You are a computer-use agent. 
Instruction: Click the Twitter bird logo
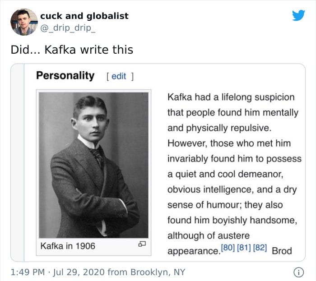pyautogui.click(x=298, y=15)
